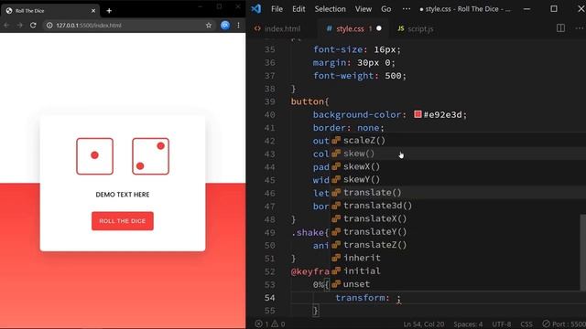Viewport: 586px width, 329px height.
Task: Open the Selection menu
Action: pos(330,9)
